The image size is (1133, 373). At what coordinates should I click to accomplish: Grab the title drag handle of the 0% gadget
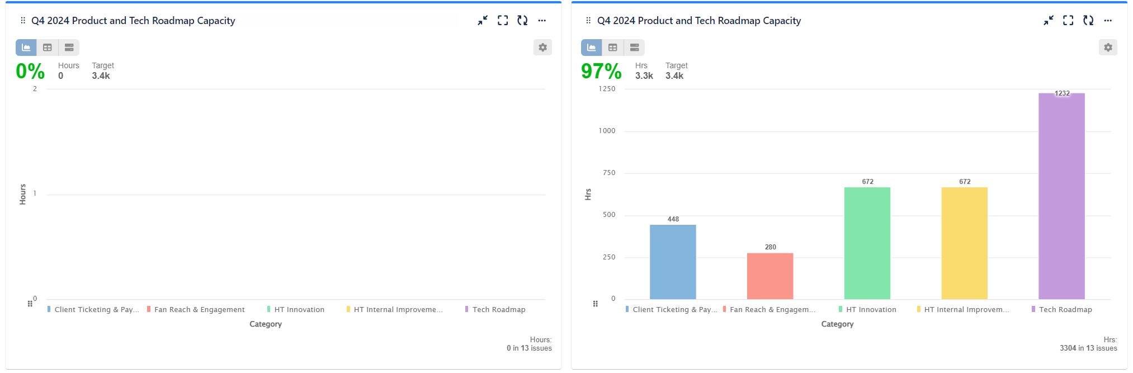[23, 21]
